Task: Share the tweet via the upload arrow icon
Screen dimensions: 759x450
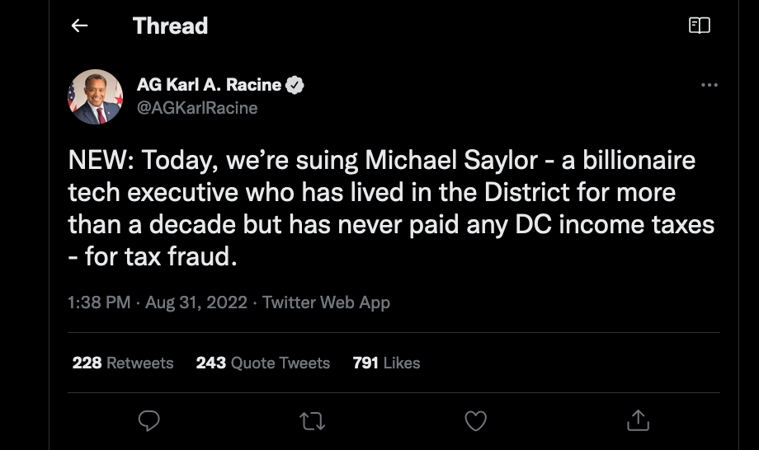Action: [638, 421]
